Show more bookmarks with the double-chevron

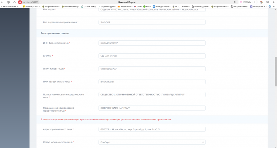coord(274,6)
